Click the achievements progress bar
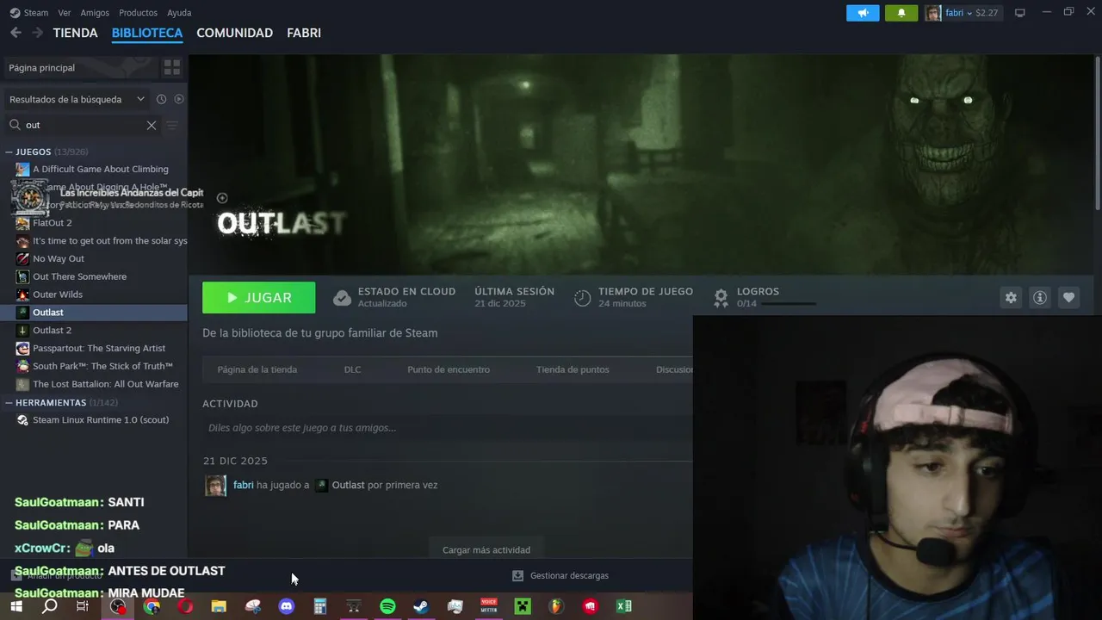Screen dimensions: 1102x620 pos(789,304)
